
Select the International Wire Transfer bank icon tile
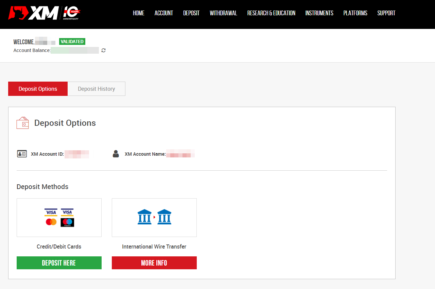pos(154,218)
